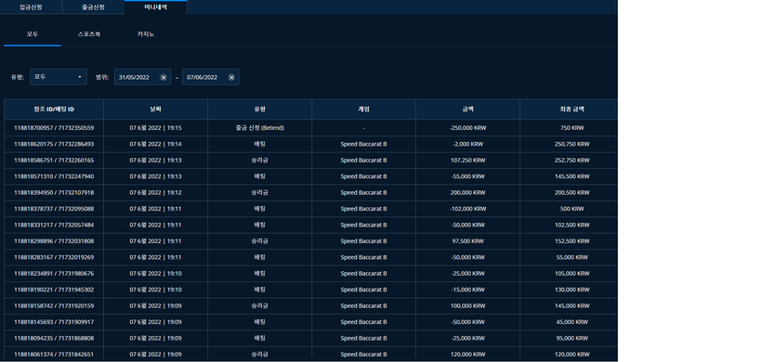This screenshot has width=776, height=362.
Task: Click the 105,000 KRW final balance
Action: pyautogui.click(x=572, y=274)
